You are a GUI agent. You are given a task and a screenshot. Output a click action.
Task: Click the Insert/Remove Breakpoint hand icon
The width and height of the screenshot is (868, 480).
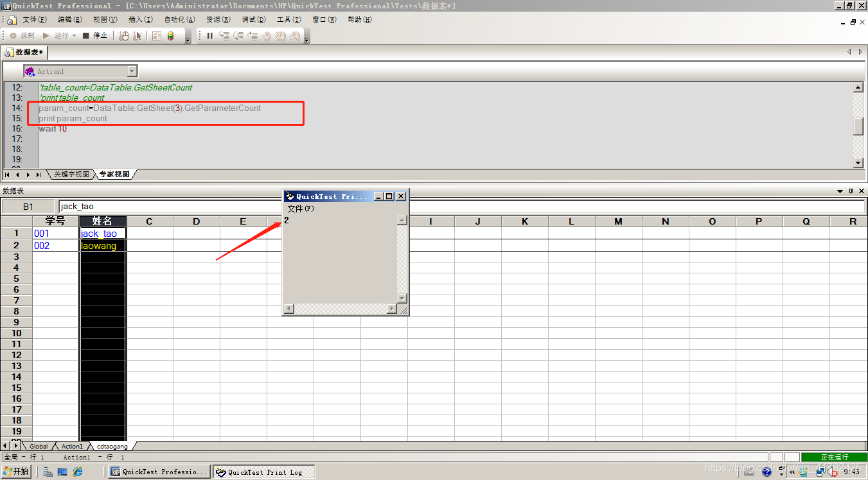pyautogui.click(x=267, y=36)
